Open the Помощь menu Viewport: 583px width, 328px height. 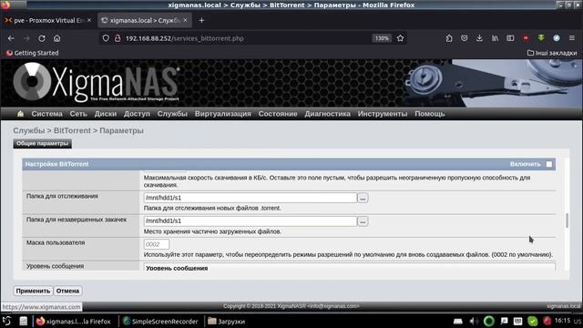click(429, 114)
